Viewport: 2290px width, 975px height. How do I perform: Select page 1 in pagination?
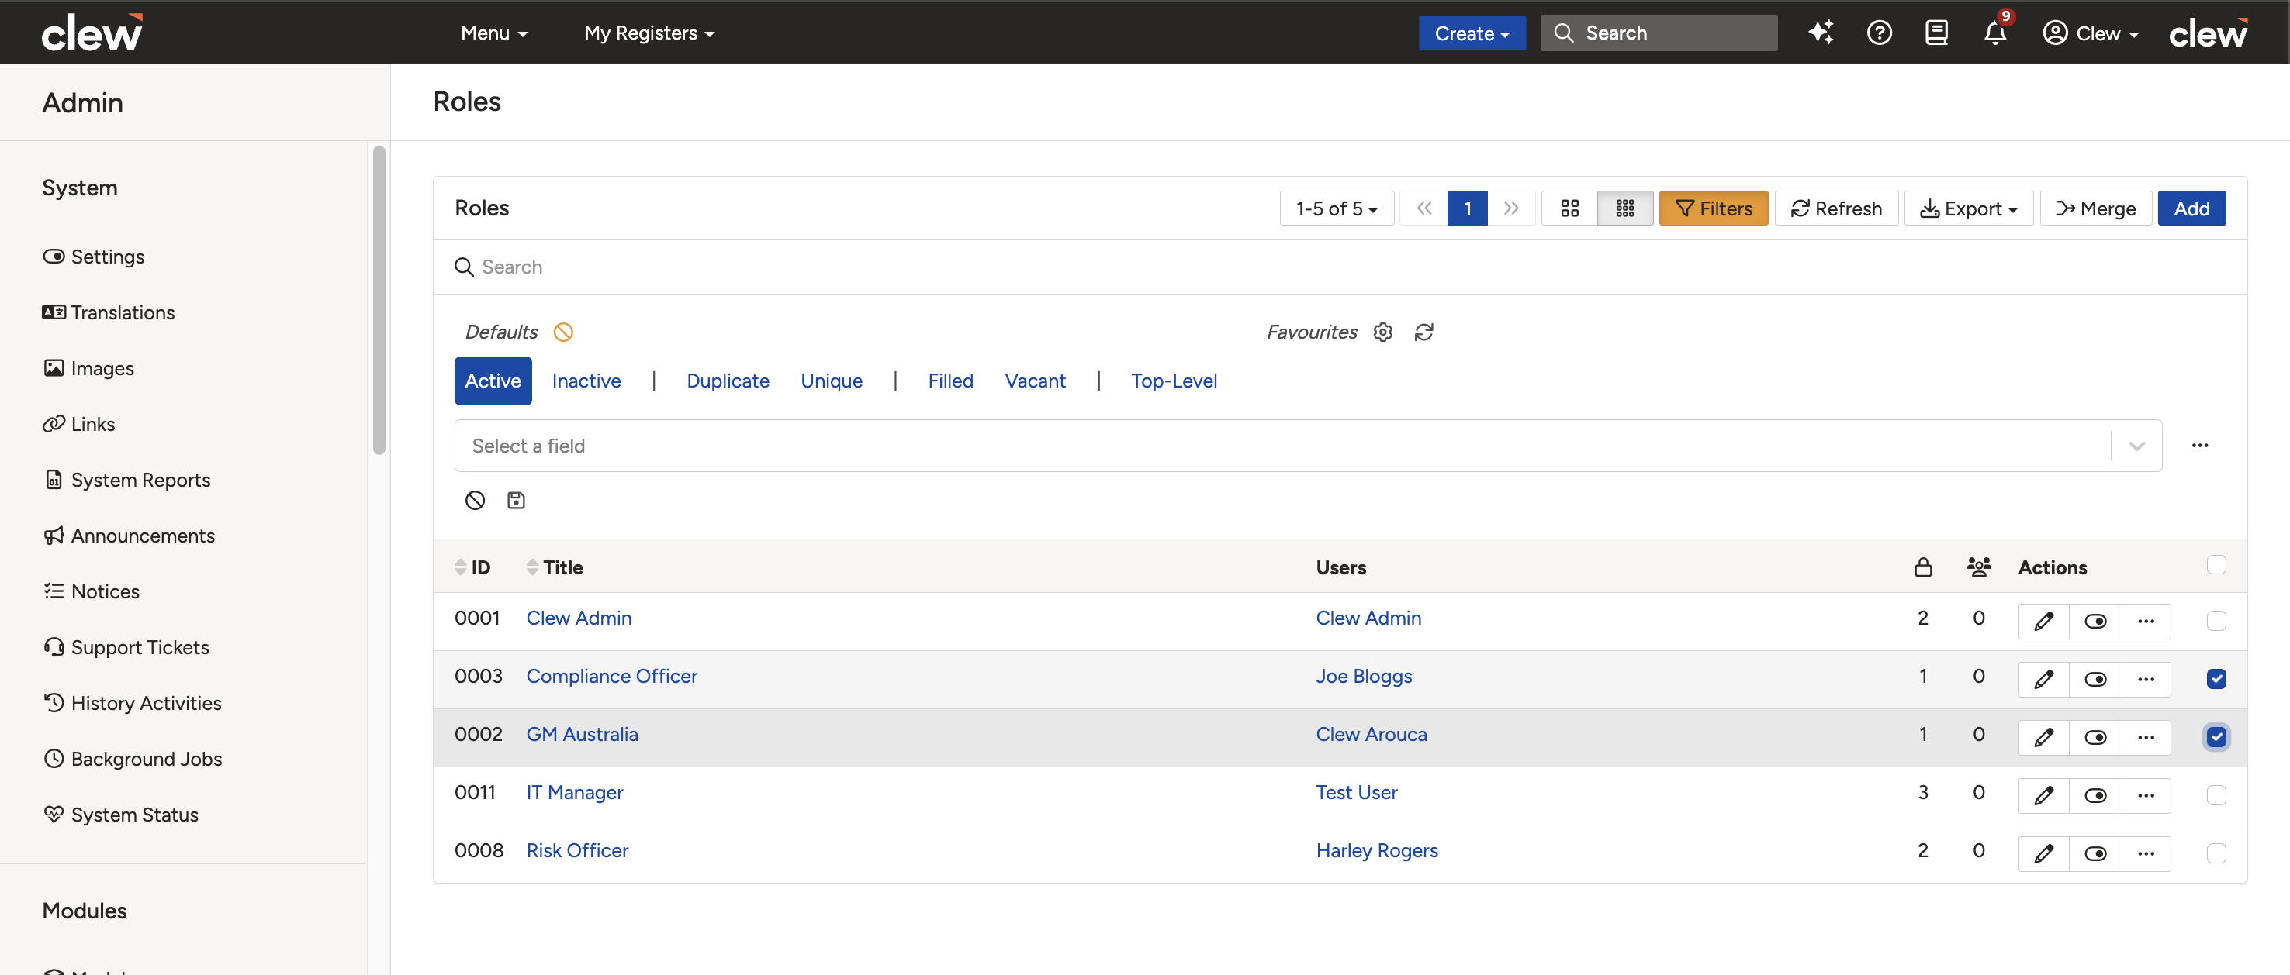click(1467, 208)
